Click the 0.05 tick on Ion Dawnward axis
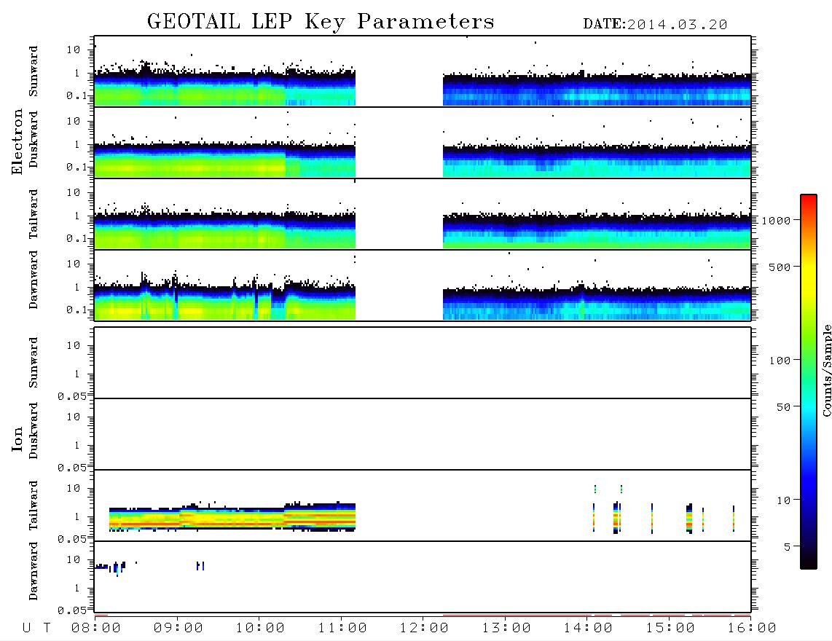832x641 pixels. (x=71, y=610)
